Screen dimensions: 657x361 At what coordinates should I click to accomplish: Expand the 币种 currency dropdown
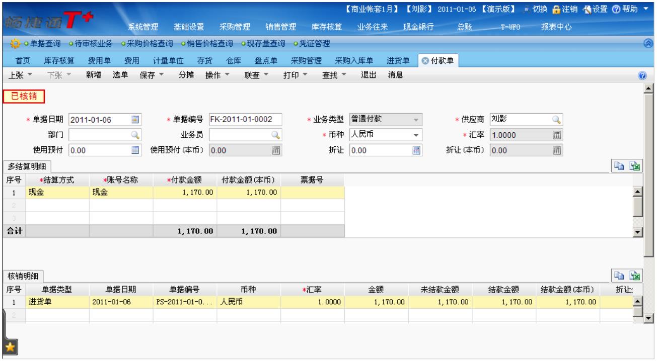pyautogui.click(x=416, y=134)
